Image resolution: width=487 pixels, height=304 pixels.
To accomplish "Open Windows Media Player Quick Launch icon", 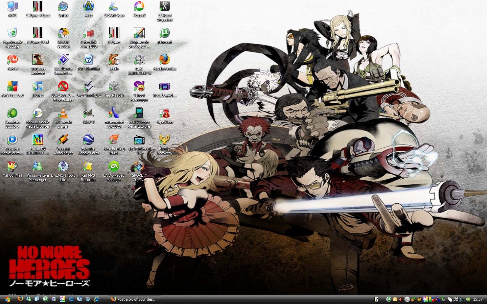I will click(54, 299).
